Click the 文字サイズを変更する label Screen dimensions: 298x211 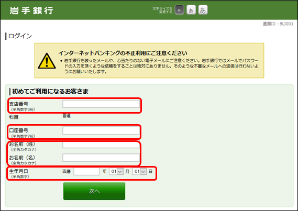coord(162,10)
